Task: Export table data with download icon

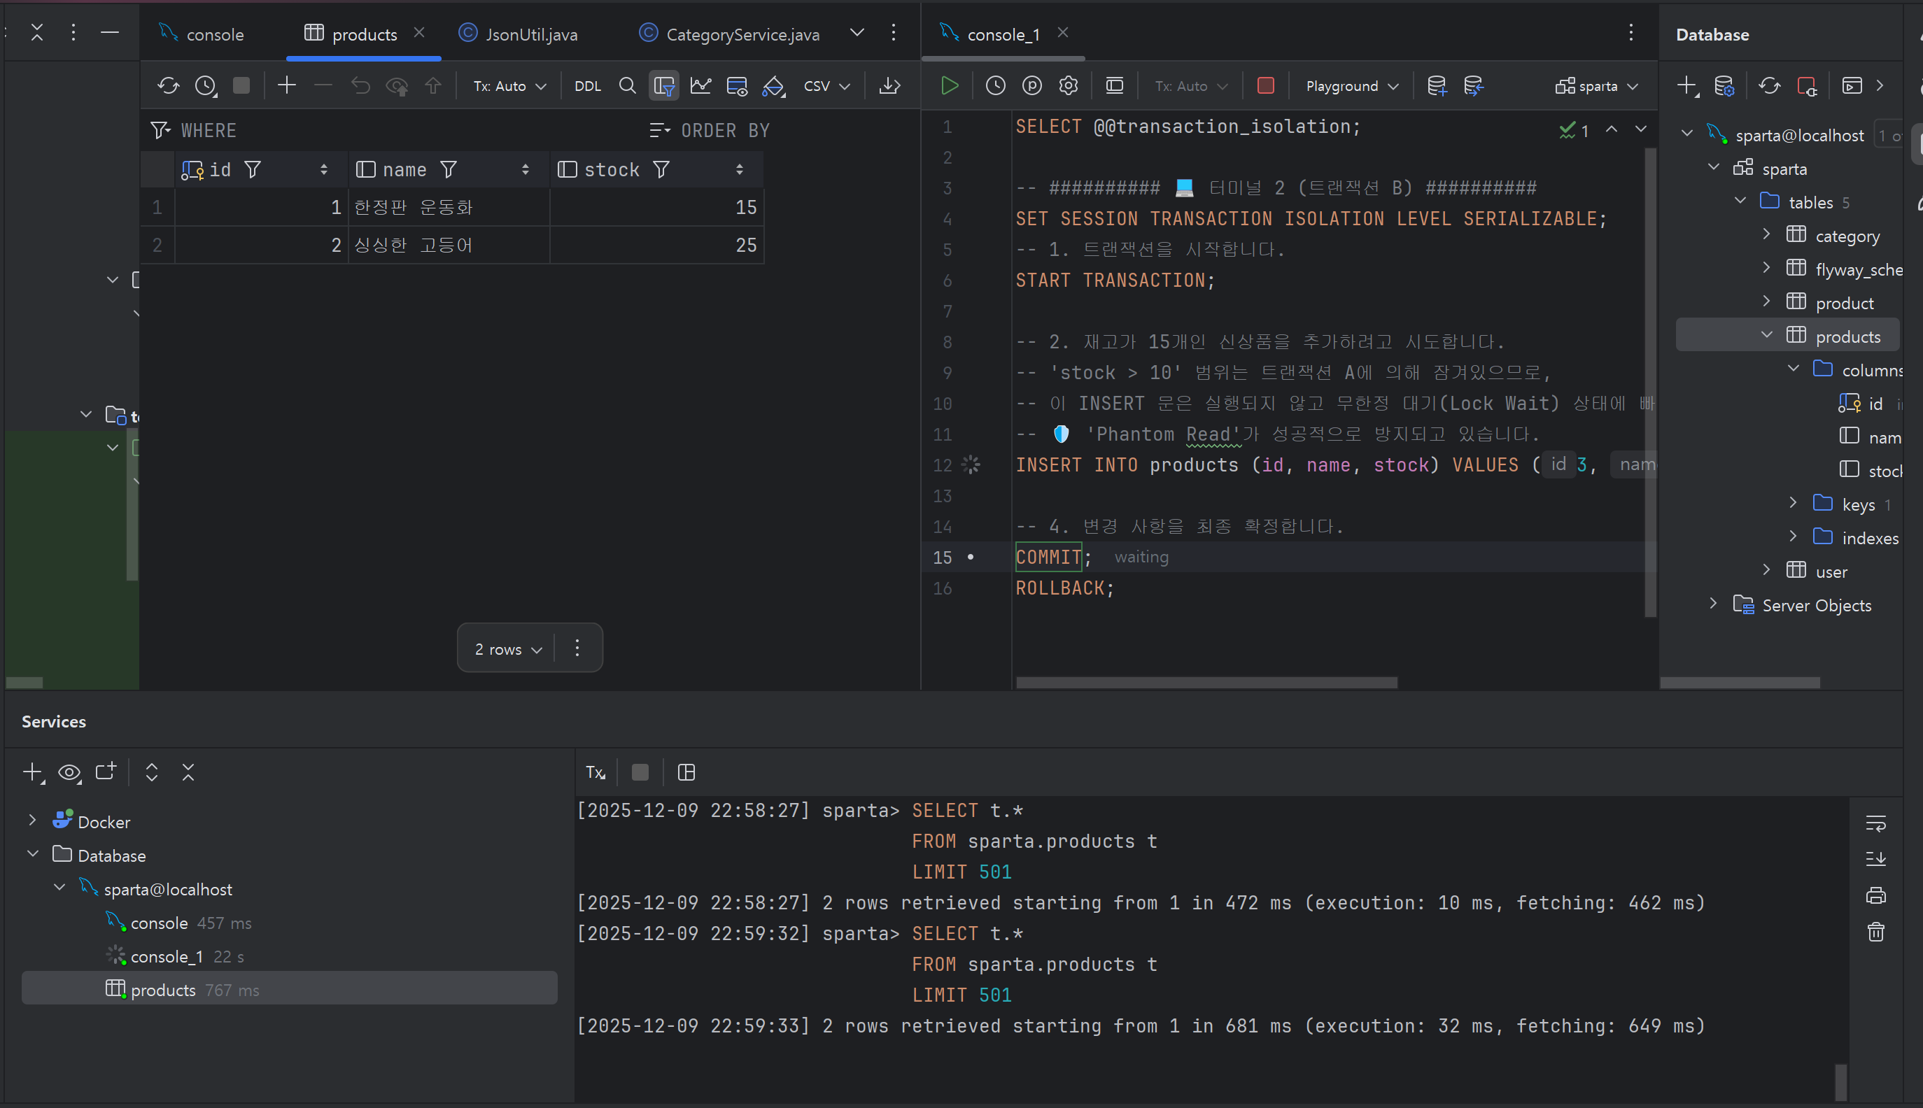Action: pos(889,85)
